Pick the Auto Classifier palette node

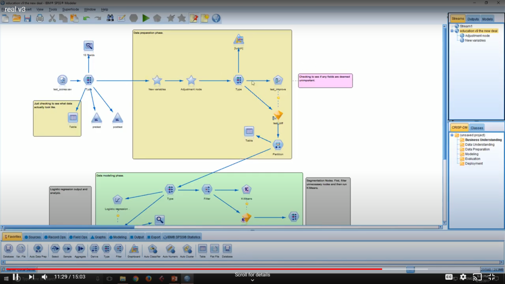152,249
